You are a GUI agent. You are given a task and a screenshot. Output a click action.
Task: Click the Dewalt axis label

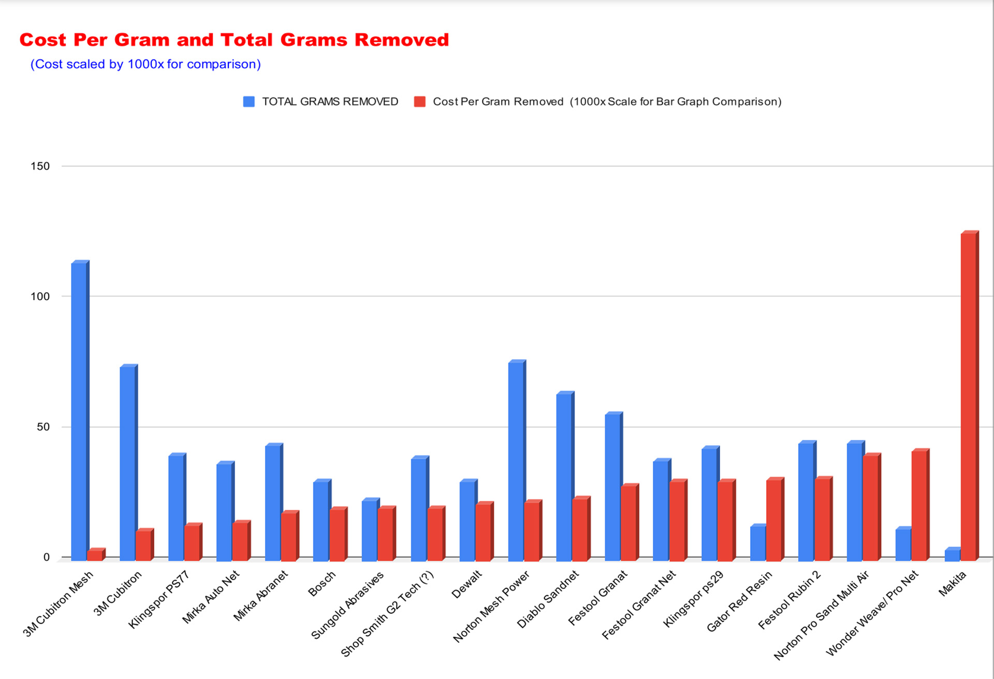pos(467,584)
